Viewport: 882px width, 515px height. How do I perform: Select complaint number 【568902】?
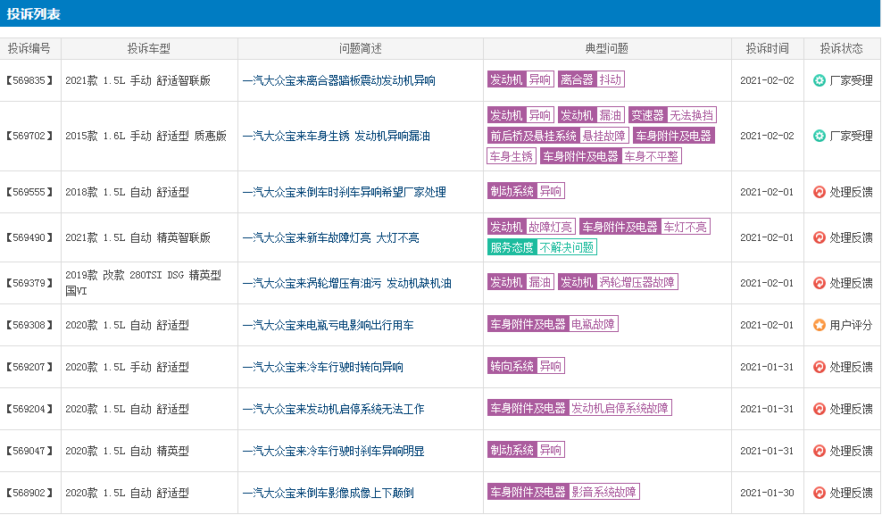(29, 493)
